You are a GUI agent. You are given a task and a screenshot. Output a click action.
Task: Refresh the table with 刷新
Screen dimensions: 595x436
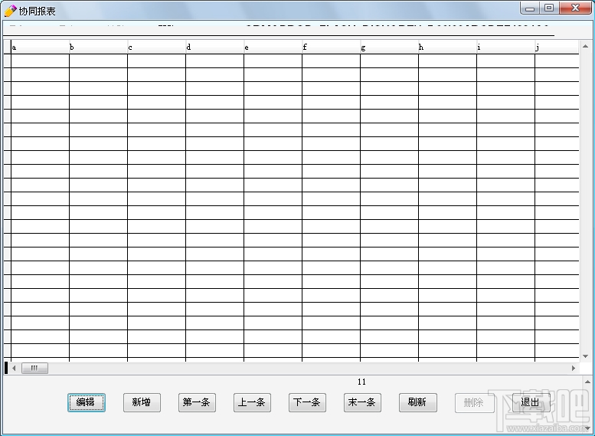point(418,402)
